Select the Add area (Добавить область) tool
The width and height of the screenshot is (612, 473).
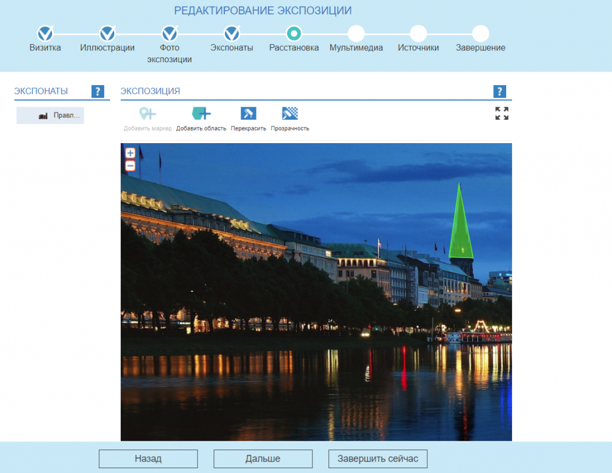[x=201, y=114]
